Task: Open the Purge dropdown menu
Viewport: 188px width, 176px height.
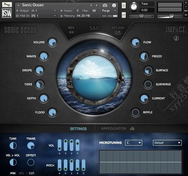Action: click(x=109, y=11)
